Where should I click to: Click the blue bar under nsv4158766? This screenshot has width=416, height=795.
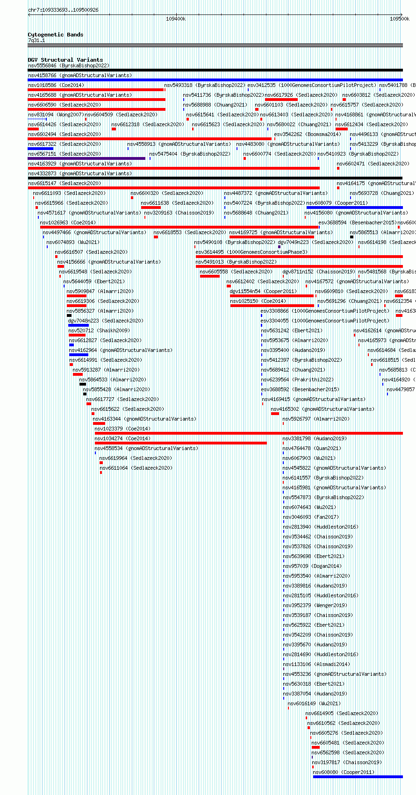pyautogui.click(x=215, y=80)
